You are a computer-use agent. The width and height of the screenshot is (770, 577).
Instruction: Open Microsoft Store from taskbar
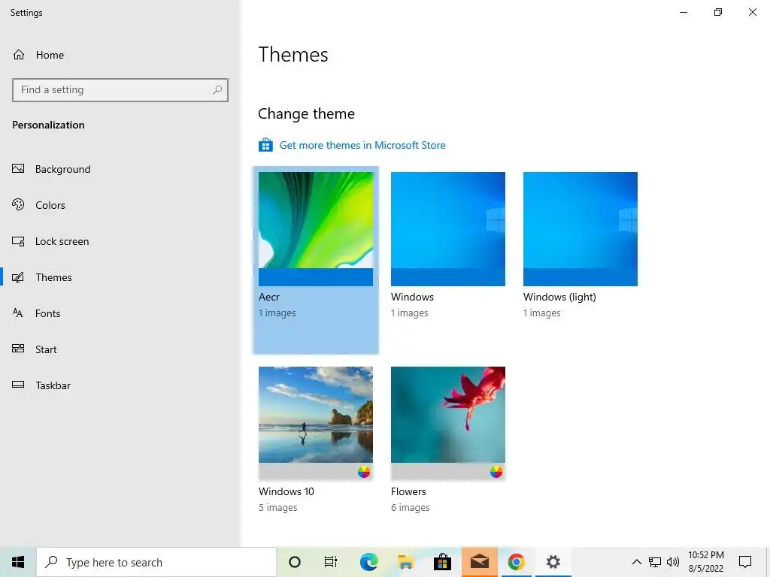(x=442, y=562)
